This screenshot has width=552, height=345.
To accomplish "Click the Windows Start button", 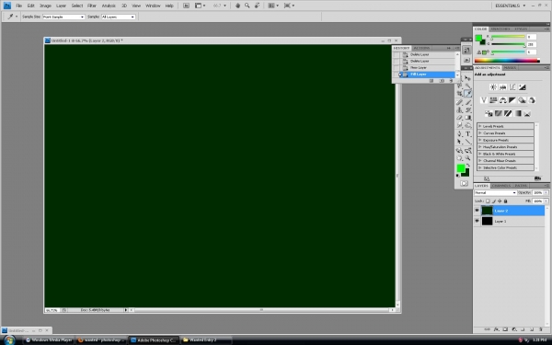I will click(9, 340).
